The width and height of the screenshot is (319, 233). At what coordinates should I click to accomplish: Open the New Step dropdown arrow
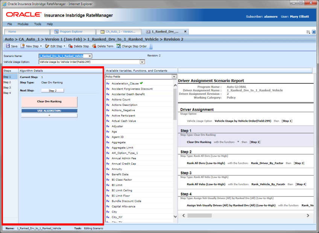[41, 46]
